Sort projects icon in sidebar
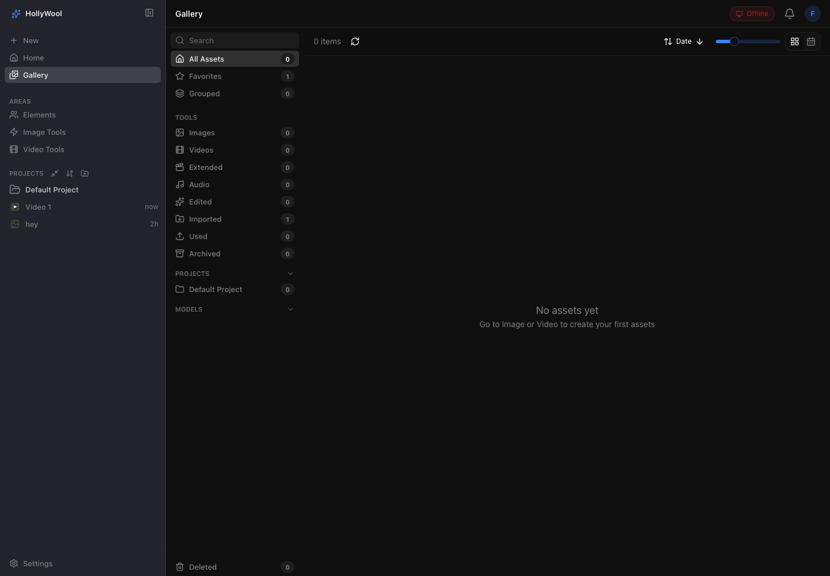The image size is (830, 576). point(70,173)
